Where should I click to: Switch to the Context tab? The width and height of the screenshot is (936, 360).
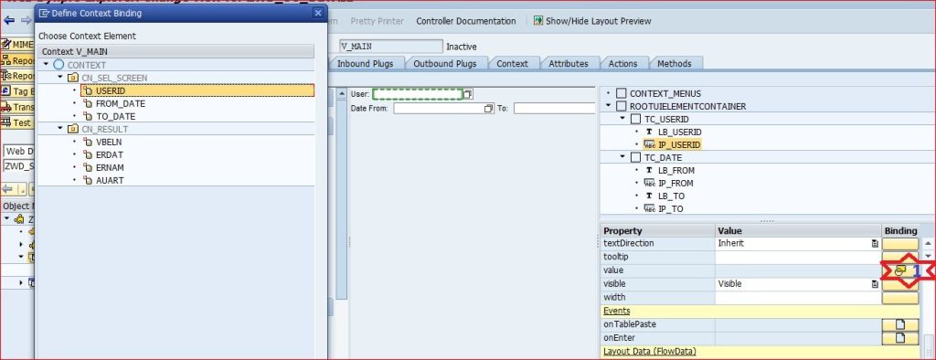point(512,63)
